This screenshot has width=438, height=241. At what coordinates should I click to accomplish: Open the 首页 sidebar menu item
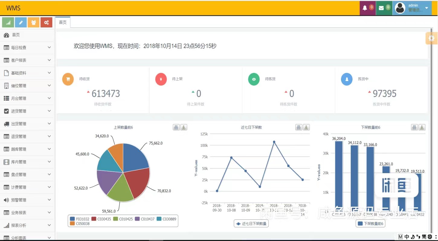click(27, 35)
